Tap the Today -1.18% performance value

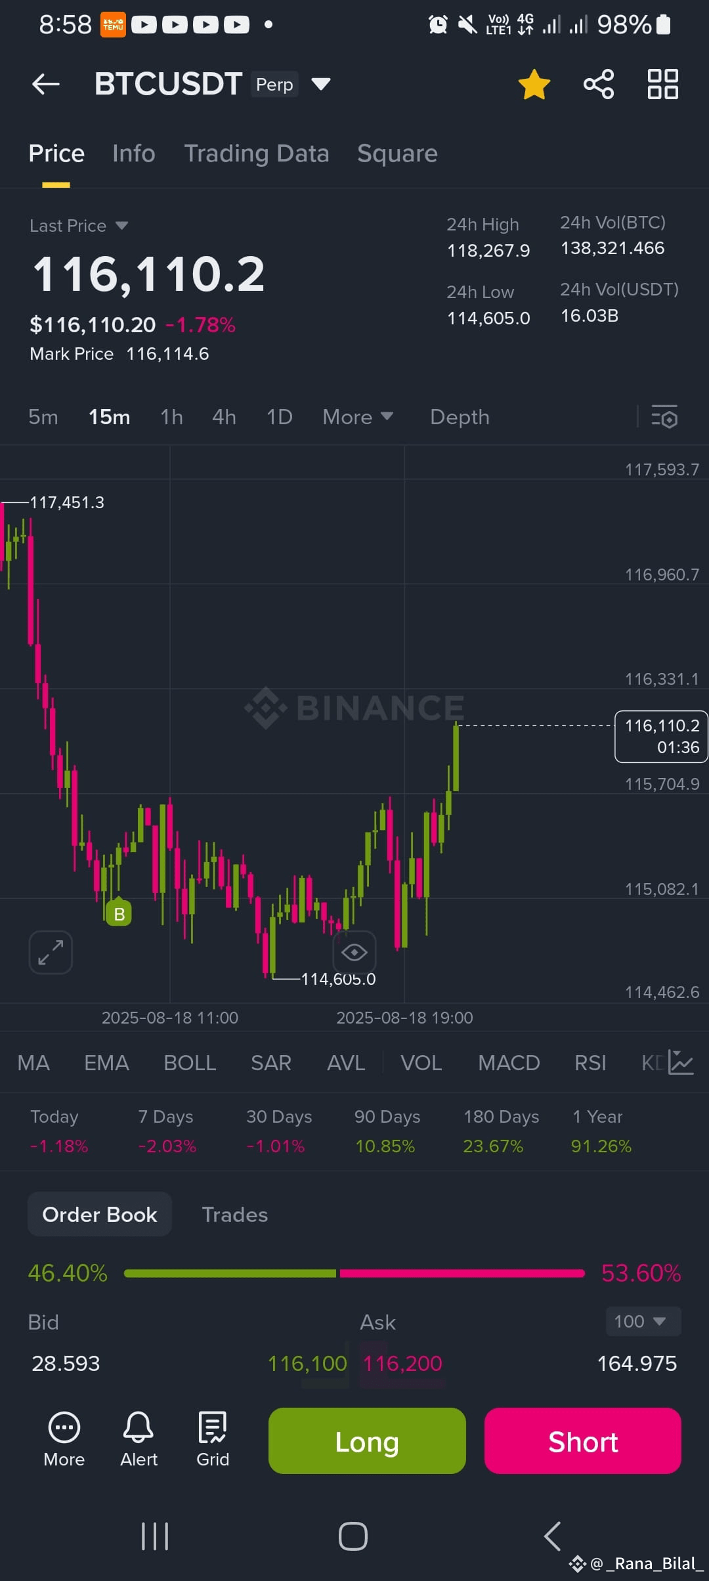(59, 1146)
